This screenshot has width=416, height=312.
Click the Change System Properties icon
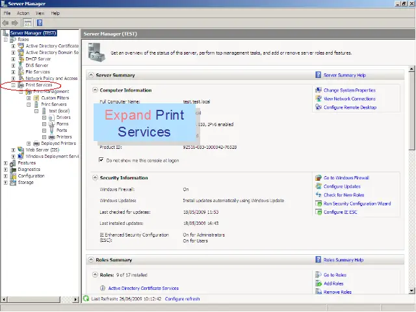click(x=318, y=90)
